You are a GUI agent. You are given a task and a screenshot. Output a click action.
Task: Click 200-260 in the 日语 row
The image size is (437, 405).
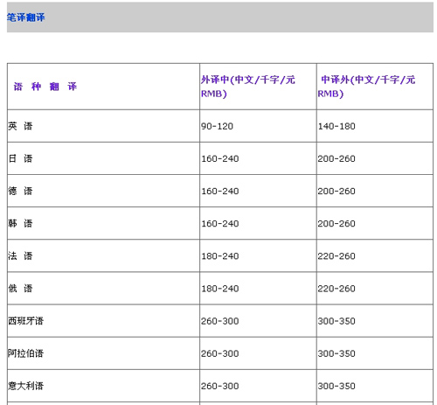coord(336,158)
